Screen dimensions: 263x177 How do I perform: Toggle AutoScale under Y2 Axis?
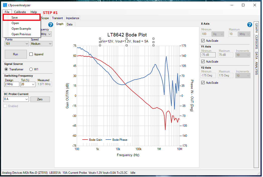[x=203, y=83]
